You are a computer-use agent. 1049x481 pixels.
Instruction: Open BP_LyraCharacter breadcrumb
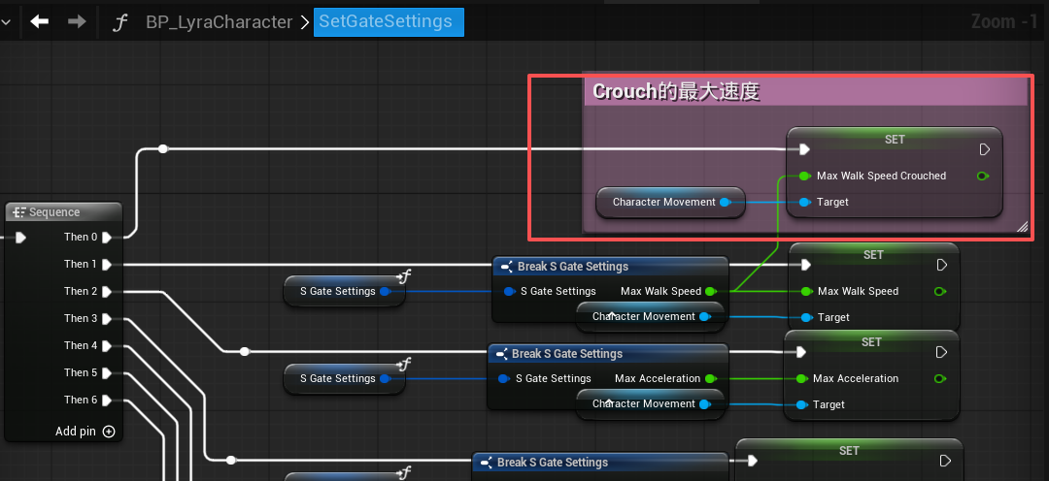tap(219, 22)
